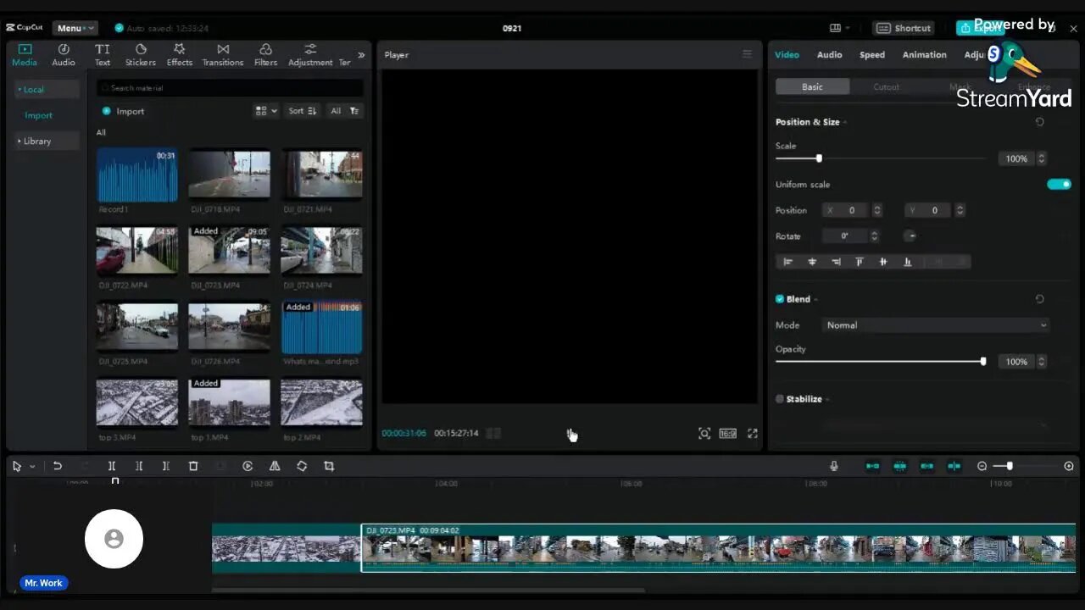Viewport: 1085px width, 610px height.
Task: Click the Import media button
Action: point(124,111)
